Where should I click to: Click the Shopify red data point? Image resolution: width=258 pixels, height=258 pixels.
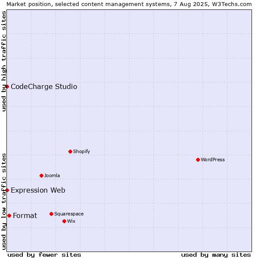[70, 151]
